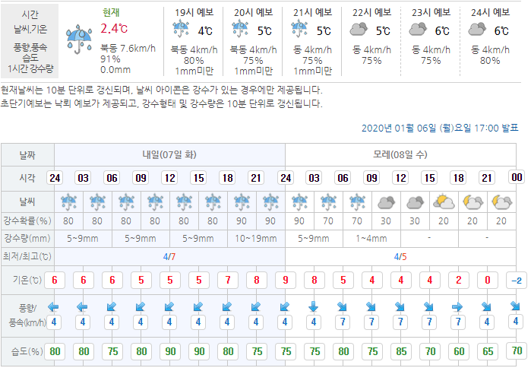Select the 내일(07일 화) date header

pos(169,154)
